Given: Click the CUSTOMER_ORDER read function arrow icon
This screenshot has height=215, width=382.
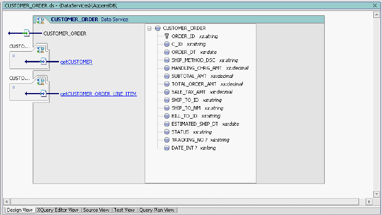Looking at the screenshot, I should tap(26, 33).
